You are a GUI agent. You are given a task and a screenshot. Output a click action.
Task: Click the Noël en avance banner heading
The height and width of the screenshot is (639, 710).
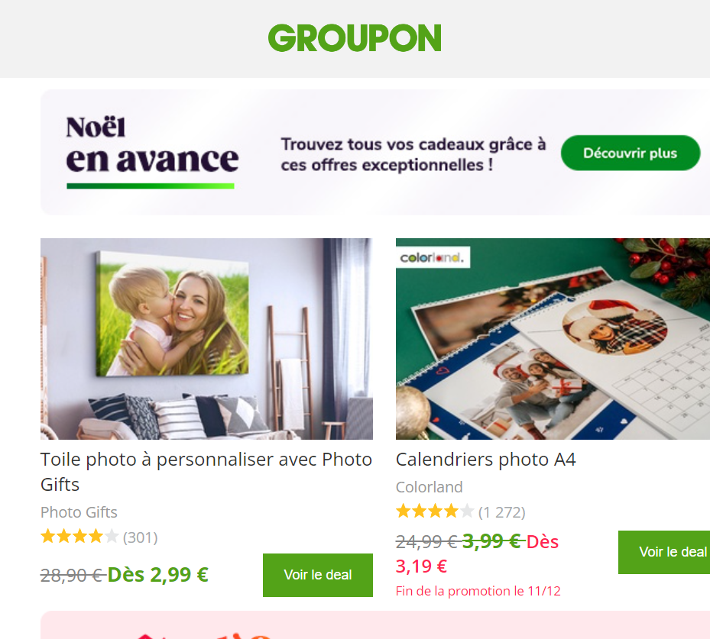152,145
